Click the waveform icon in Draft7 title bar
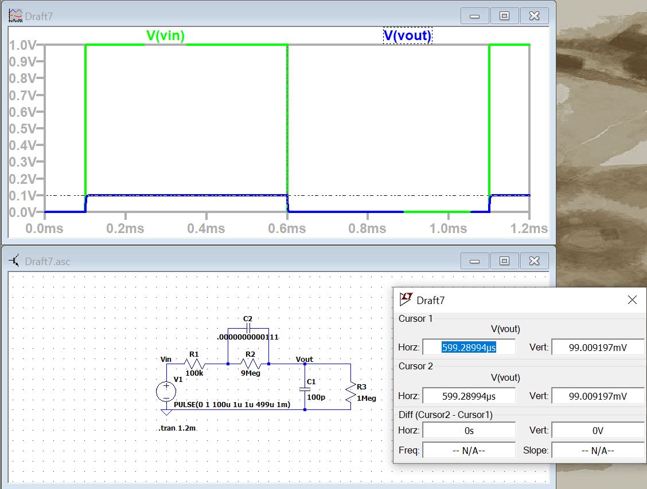The width and height of the screenshot is (647, 489). [15, 15]
